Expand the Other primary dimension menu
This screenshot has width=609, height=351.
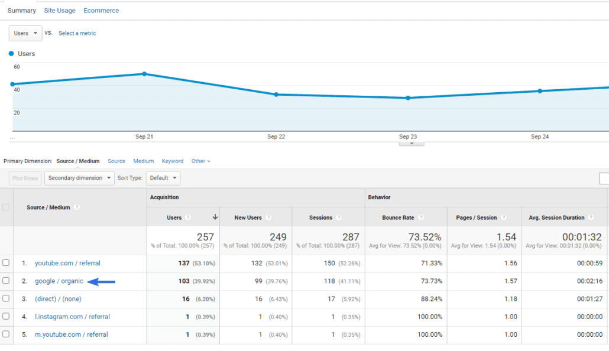tap(201, 161)
